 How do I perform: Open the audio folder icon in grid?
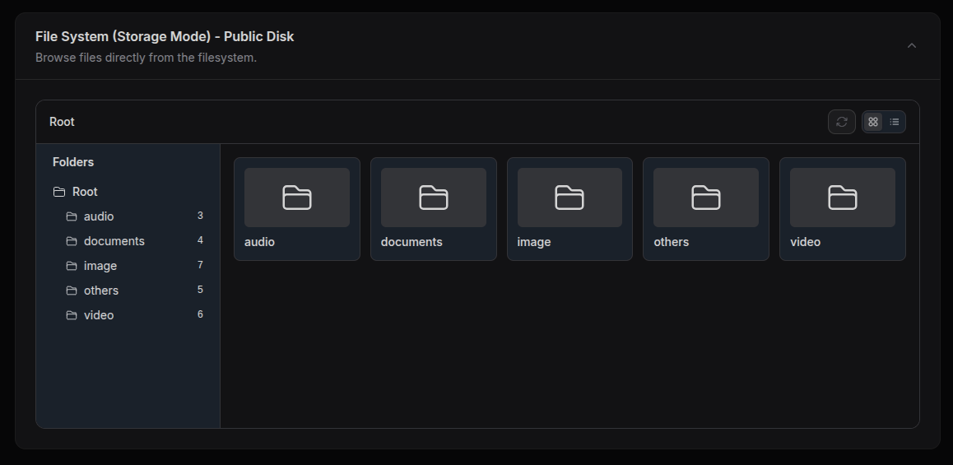[x=297, y=198]
